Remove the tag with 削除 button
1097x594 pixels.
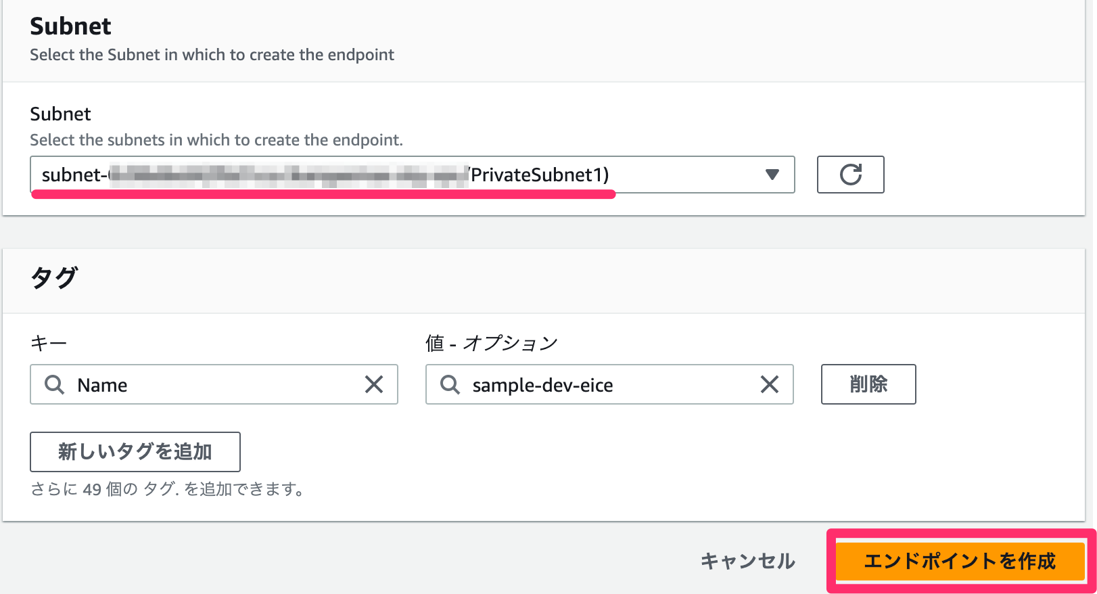(x=868, y=384)
